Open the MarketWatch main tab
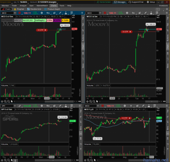The height and width of the screenshot is (162, 170). point(42,6)
